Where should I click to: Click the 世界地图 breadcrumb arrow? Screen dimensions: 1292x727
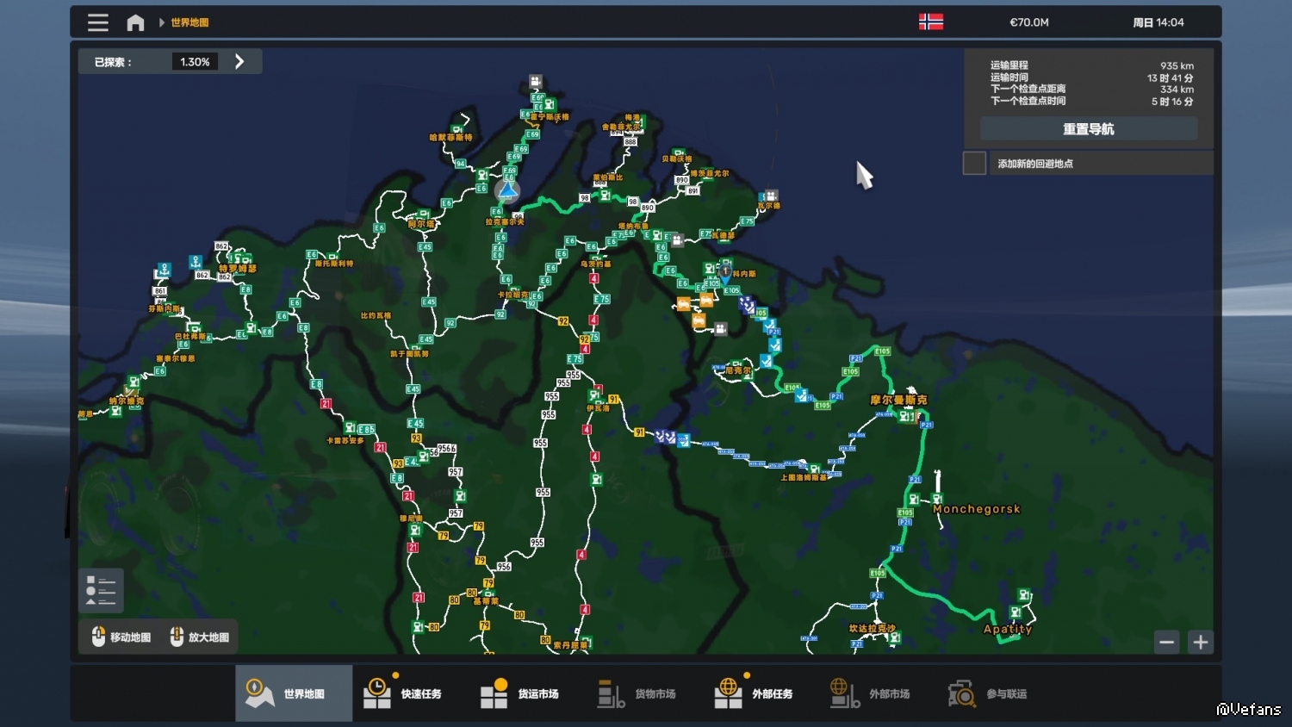coord(162,22)
